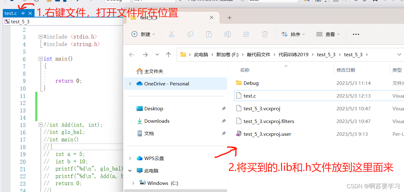Click 此电脑 in the address breadcrumb
Image resolution: width=404 pixels, height=192 pixels.
(x=201, y=55)
